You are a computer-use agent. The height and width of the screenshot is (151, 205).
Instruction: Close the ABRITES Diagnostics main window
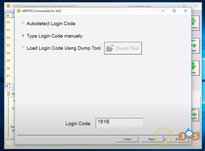point(196,6)
